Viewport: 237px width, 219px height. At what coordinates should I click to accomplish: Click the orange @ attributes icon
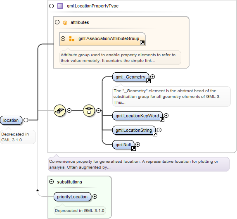65,23
